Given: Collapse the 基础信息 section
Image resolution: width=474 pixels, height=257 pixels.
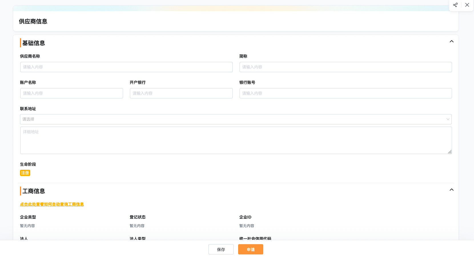Looking at the screenshot, I should pos(451,41).
